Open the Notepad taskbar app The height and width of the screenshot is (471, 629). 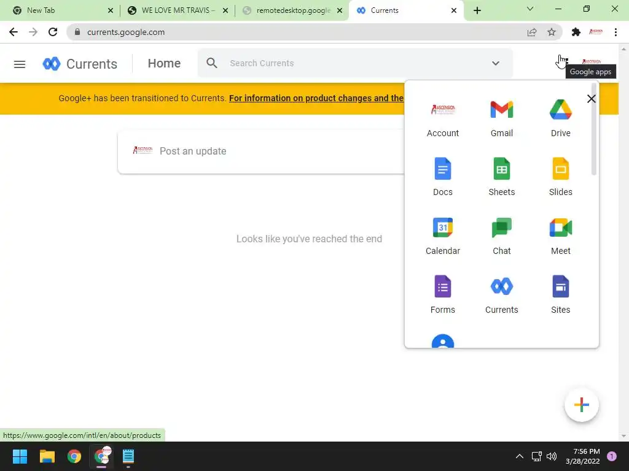[x=128, y=456]
